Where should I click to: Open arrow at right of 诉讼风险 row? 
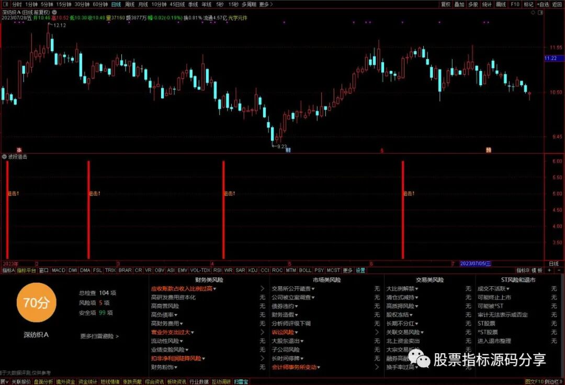pyautogui.click(x=377, y=332)
